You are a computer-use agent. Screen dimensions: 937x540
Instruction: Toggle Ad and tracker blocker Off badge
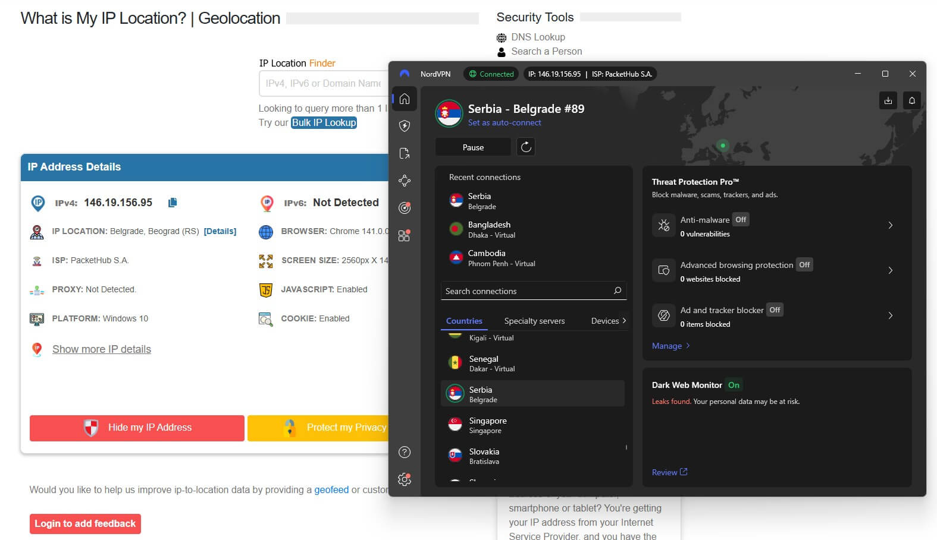click(x=775, y=310)
